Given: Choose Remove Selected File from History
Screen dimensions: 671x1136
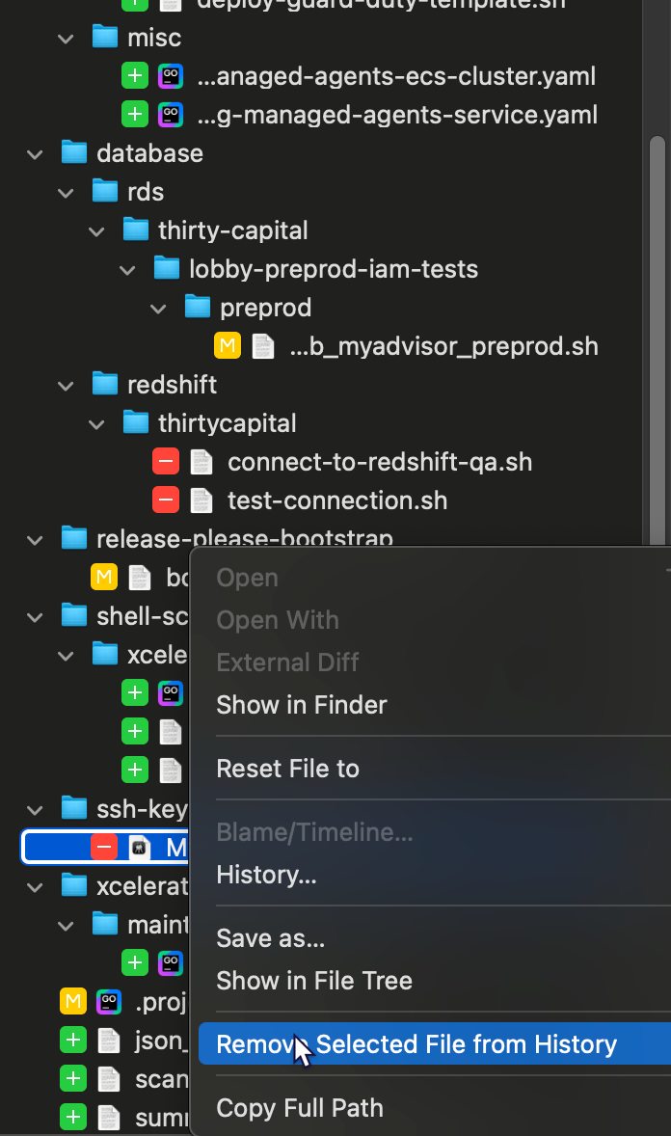Looking at the screenshot, I should tap(416, 1044).
